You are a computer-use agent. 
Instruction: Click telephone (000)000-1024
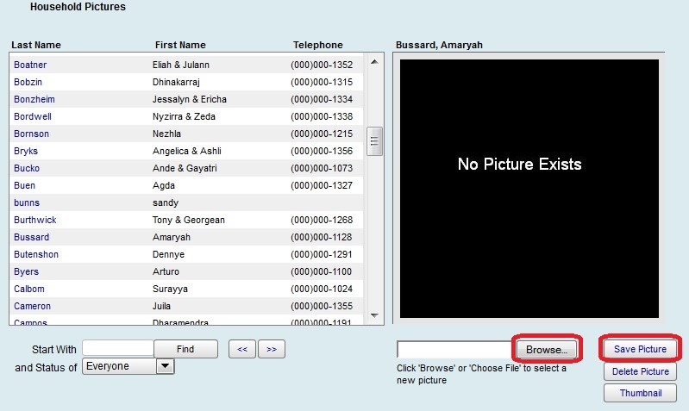322,289
